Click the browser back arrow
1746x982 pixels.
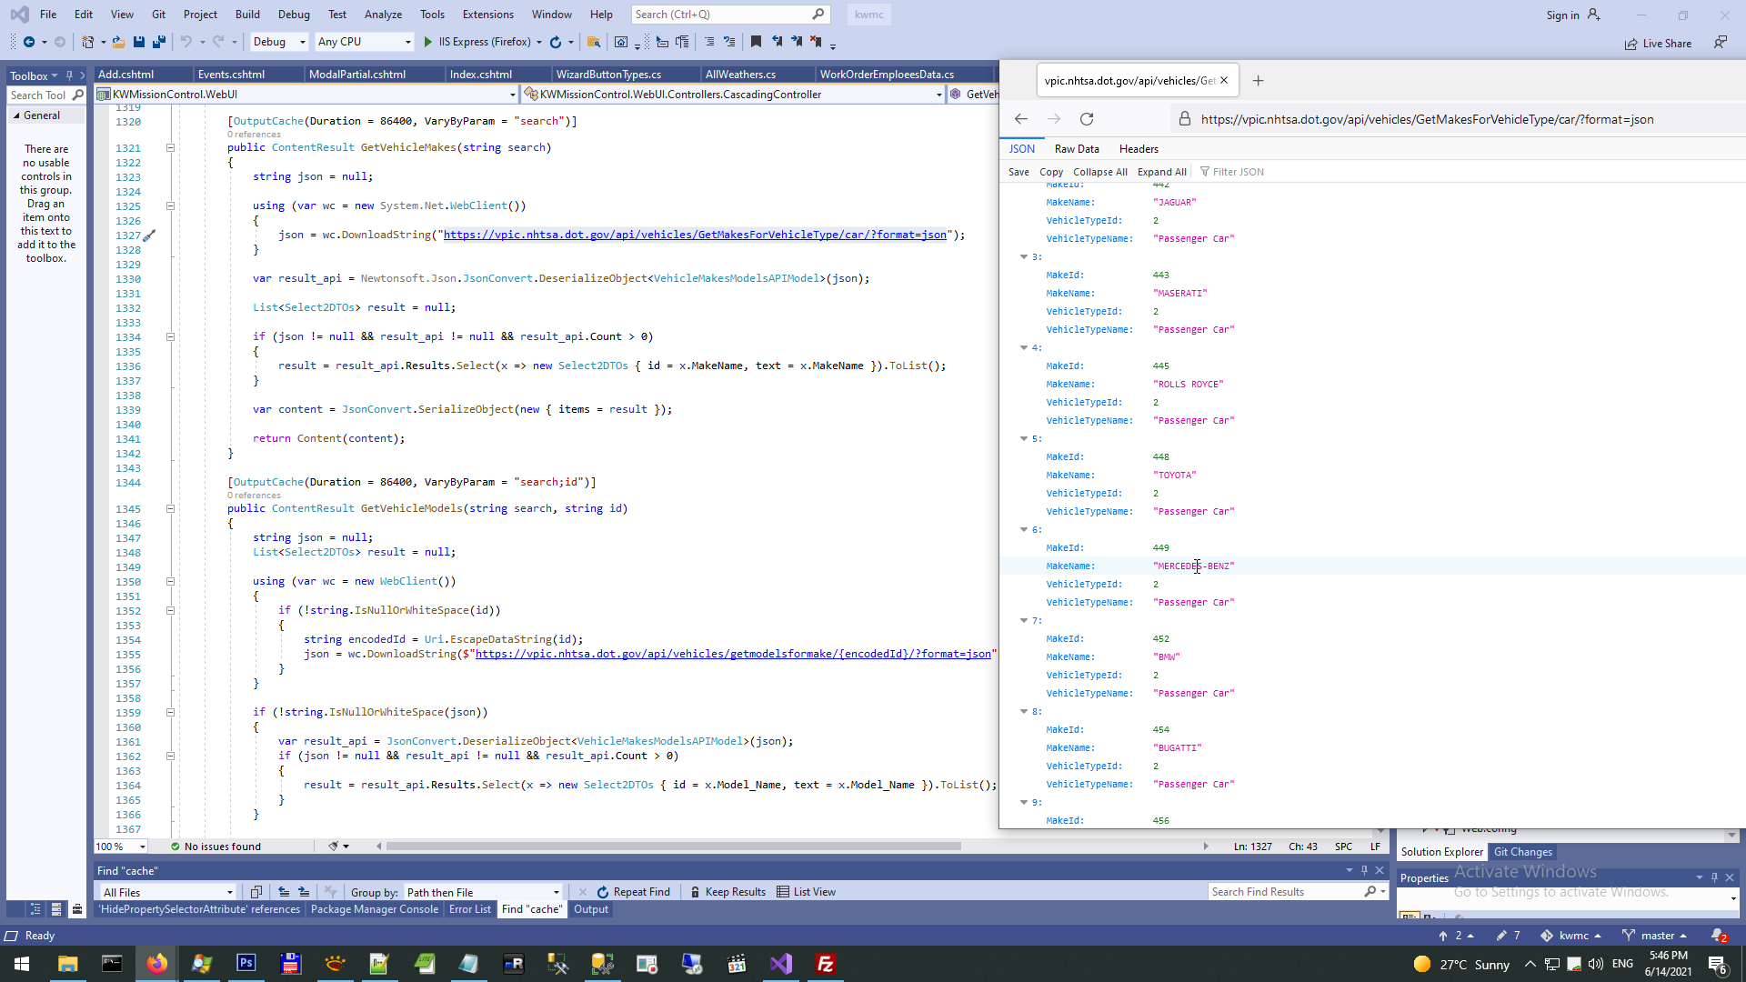[1021, 119]
